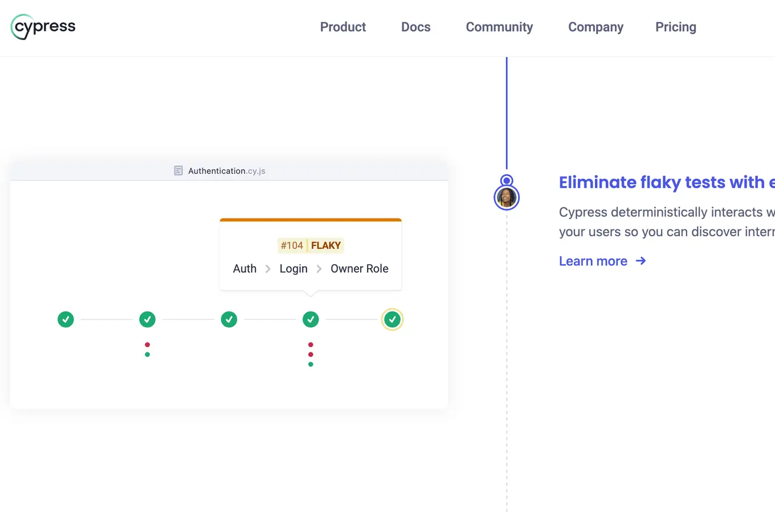Click the orange progress bar atop the tooltip

click(311, 219)
